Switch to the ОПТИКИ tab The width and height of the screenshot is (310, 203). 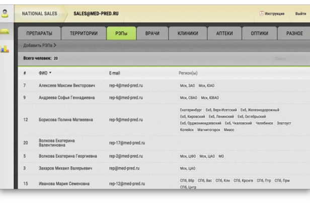259,34
